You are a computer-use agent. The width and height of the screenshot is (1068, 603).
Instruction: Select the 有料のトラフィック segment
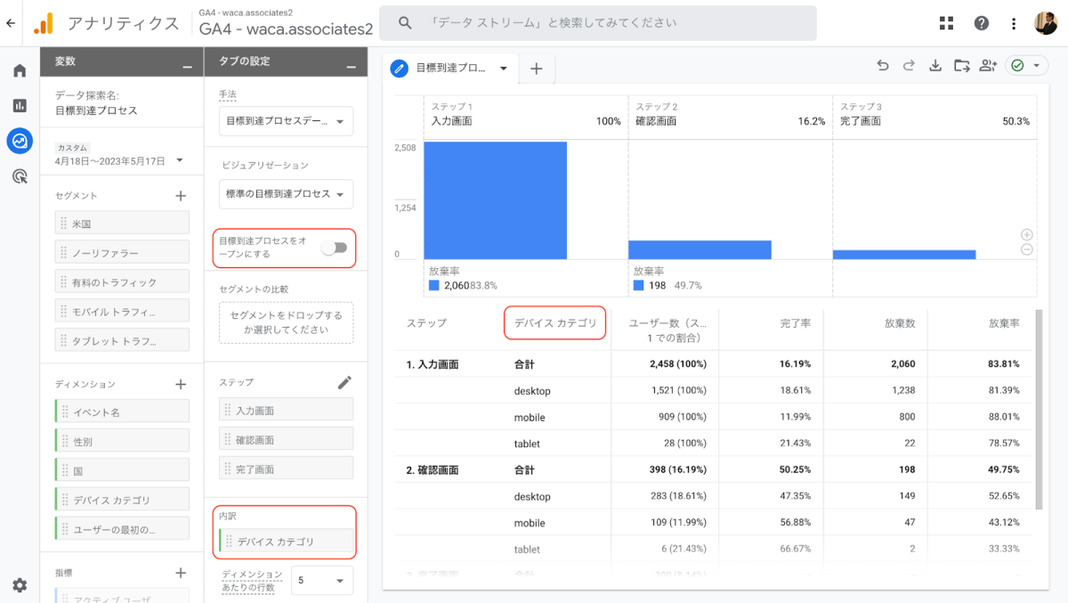pyautogui.click(x=122, y=281)
